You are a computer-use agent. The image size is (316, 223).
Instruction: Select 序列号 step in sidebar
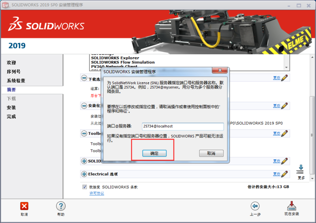(13, 72)
